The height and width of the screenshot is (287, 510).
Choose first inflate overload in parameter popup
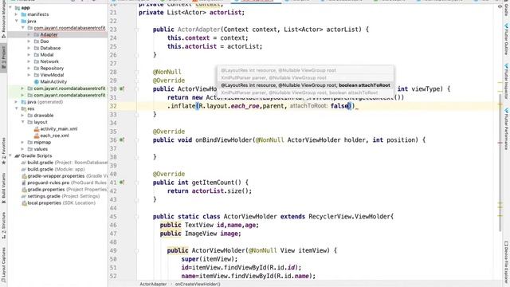click(278, 70)
